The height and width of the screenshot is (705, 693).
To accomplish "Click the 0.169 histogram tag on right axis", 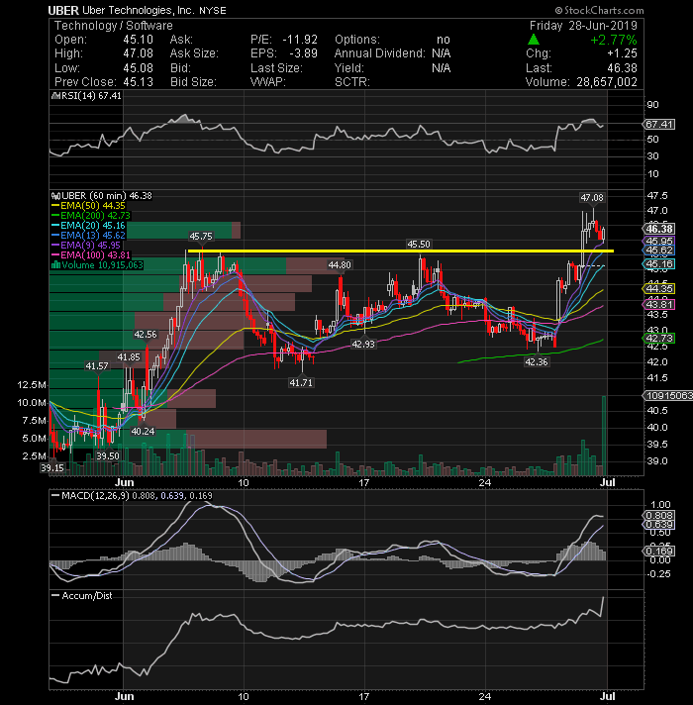I will (x=659, y=552).
